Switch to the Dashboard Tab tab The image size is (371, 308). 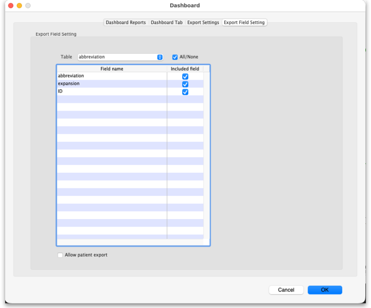tap(166, 22)
